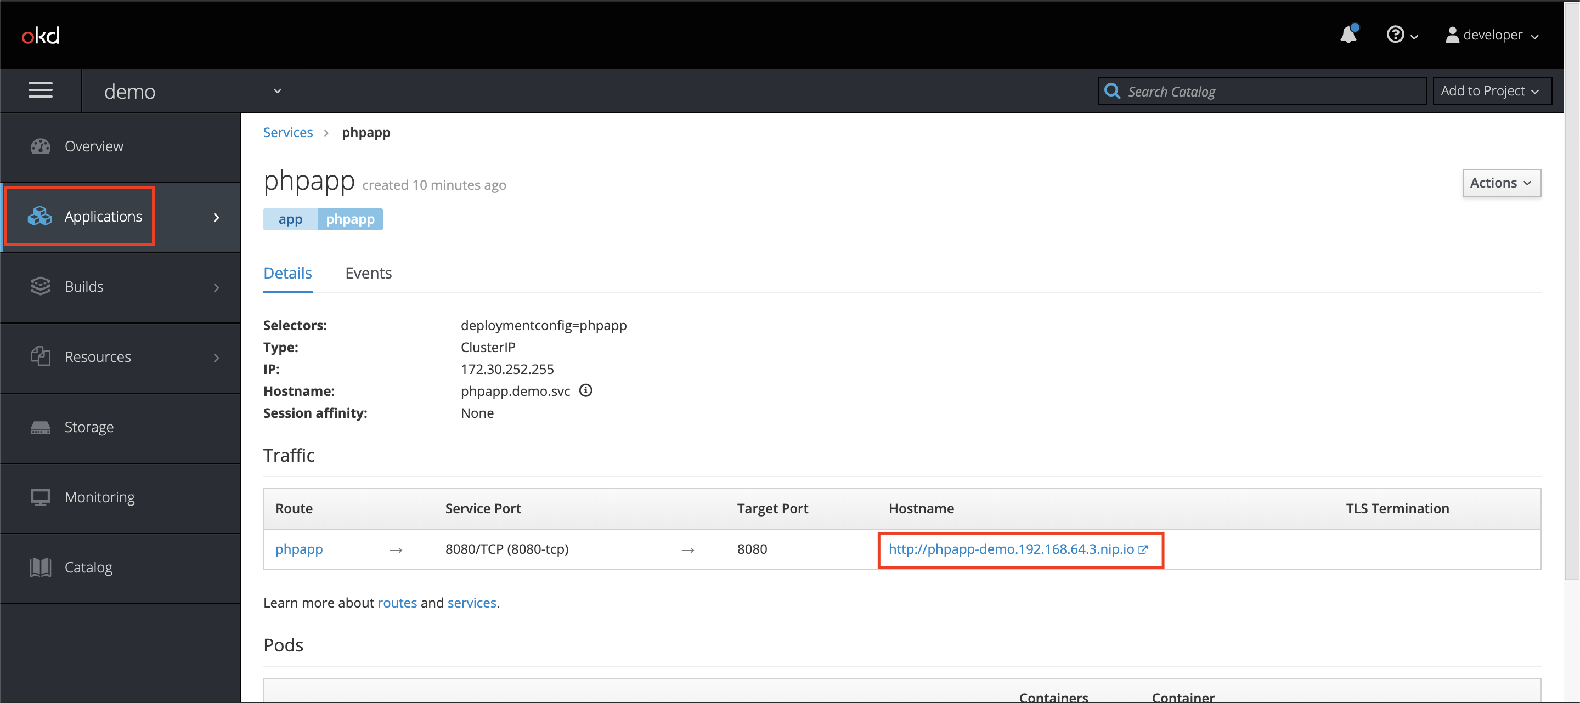Click the Monitoring screen icon

[x=41, y=497]
